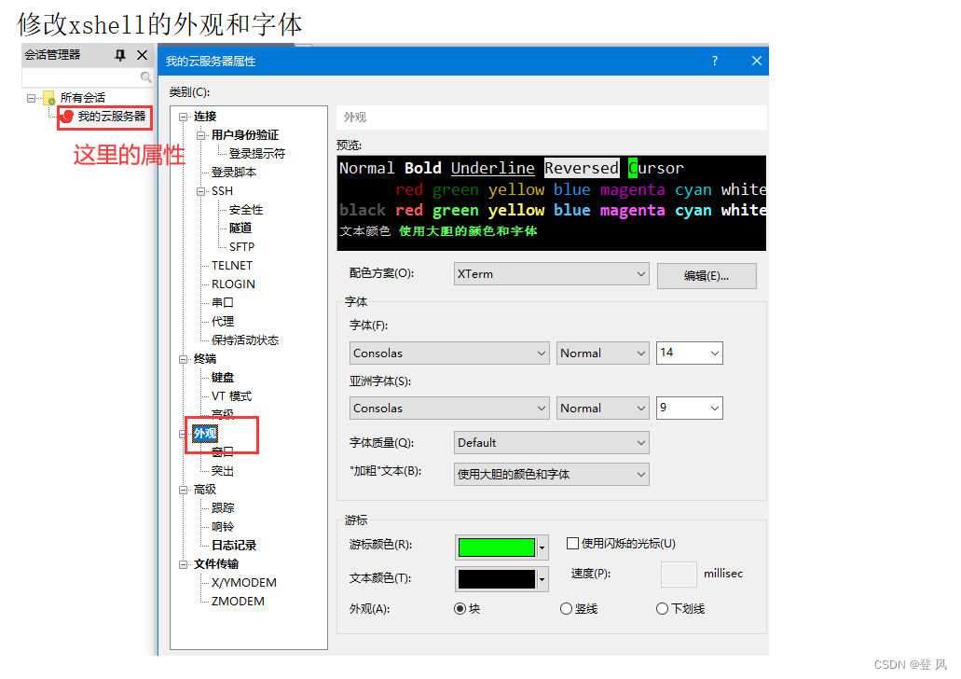Viewport: 961px width, 679px height.
Task: Collapse the 终端 category node
Action: (x=183, y=359)
